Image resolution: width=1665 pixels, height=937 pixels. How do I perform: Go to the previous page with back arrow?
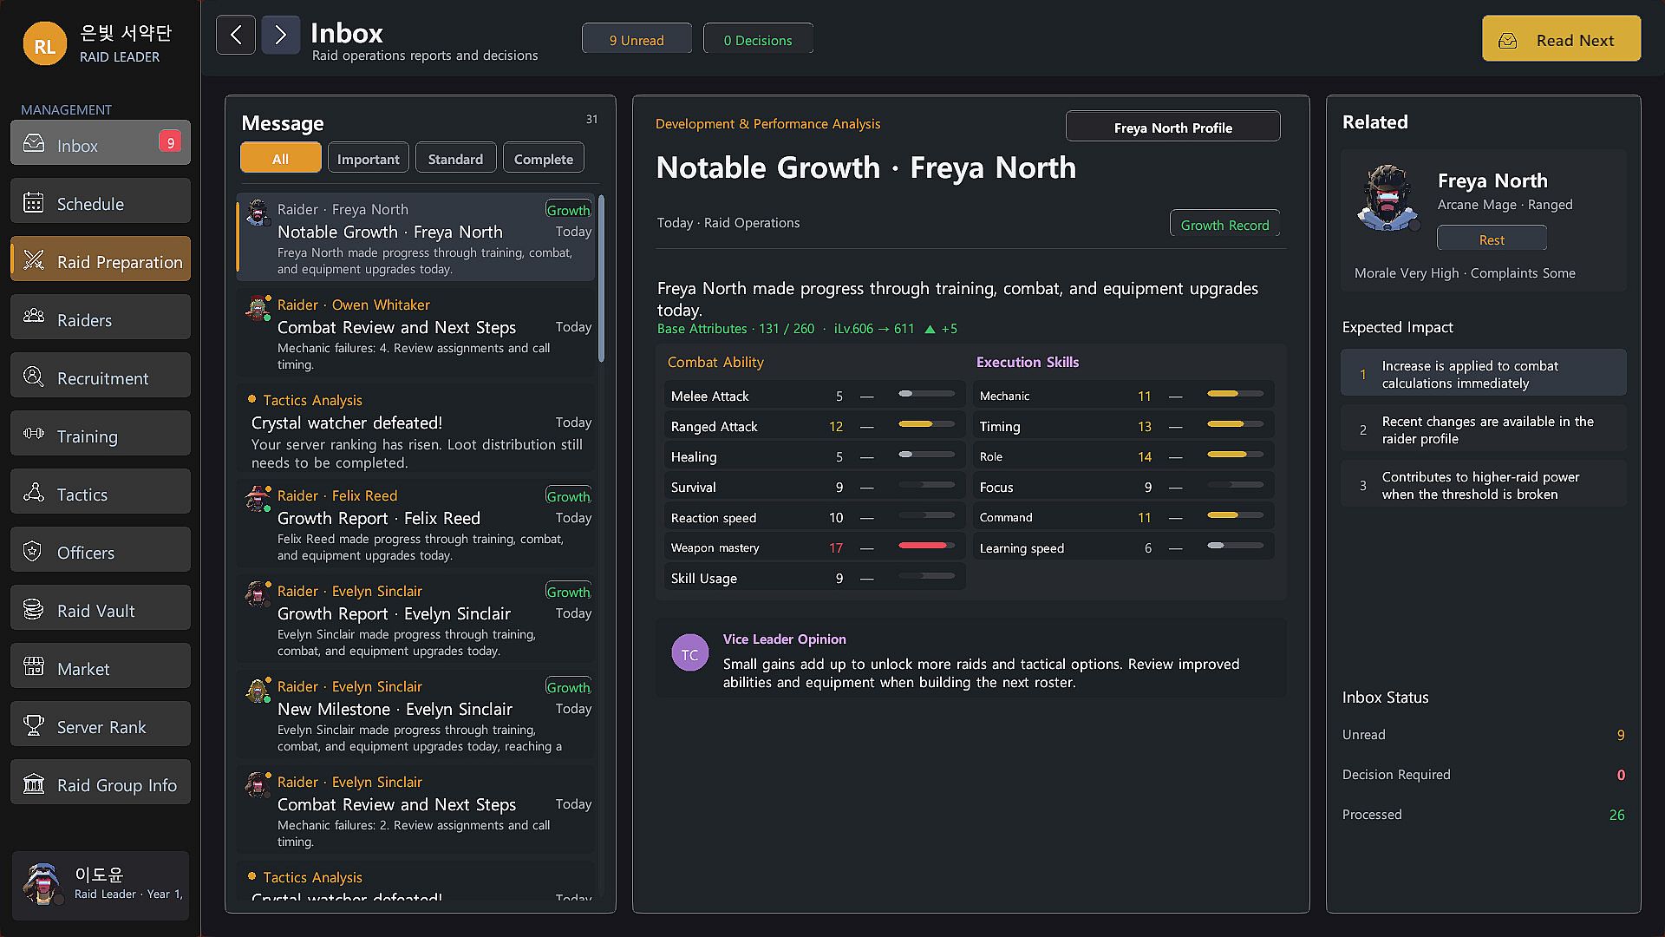pos(236,35)
